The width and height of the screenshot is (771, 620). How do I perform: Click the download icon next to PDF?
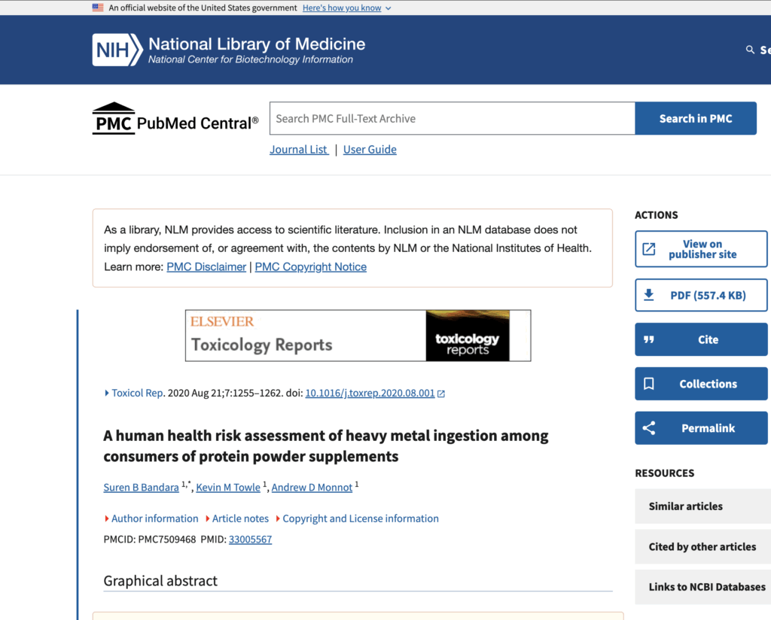[648, 295]
